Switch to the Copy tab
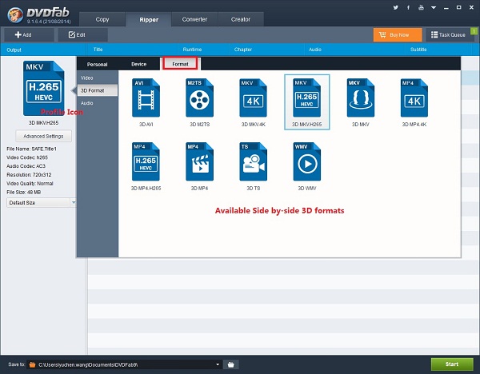Viewport: 480px width, 374px height. 102,19
